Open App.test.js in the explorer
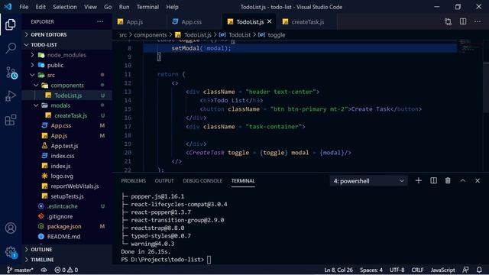489x275 pixels. pos(64,146)
